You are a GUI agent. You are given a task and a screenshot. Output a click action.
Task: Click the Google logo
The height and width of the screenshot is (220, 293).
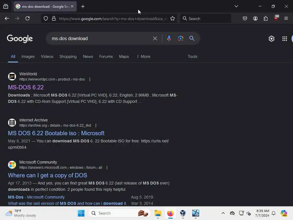[20, 39]
